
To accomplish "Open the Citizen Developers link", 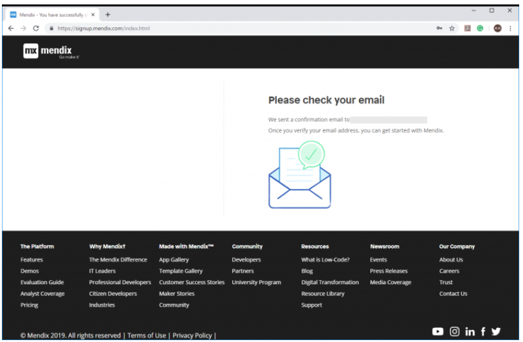I will point(113,294).
